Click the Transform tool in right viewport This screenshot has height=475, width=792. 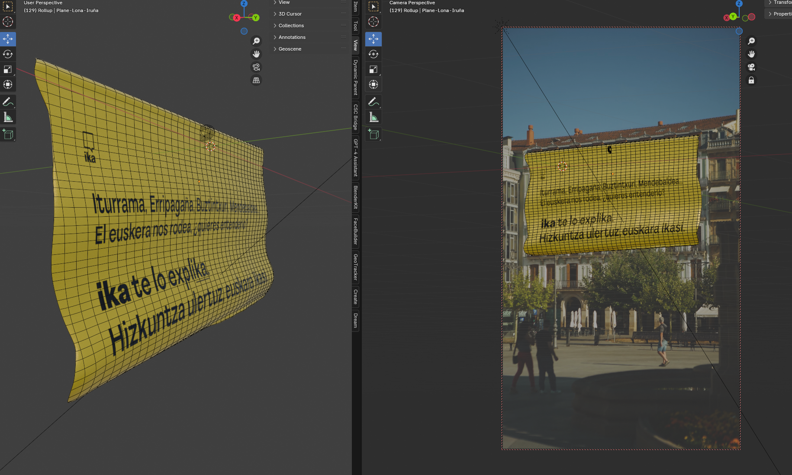coord(373,84)
